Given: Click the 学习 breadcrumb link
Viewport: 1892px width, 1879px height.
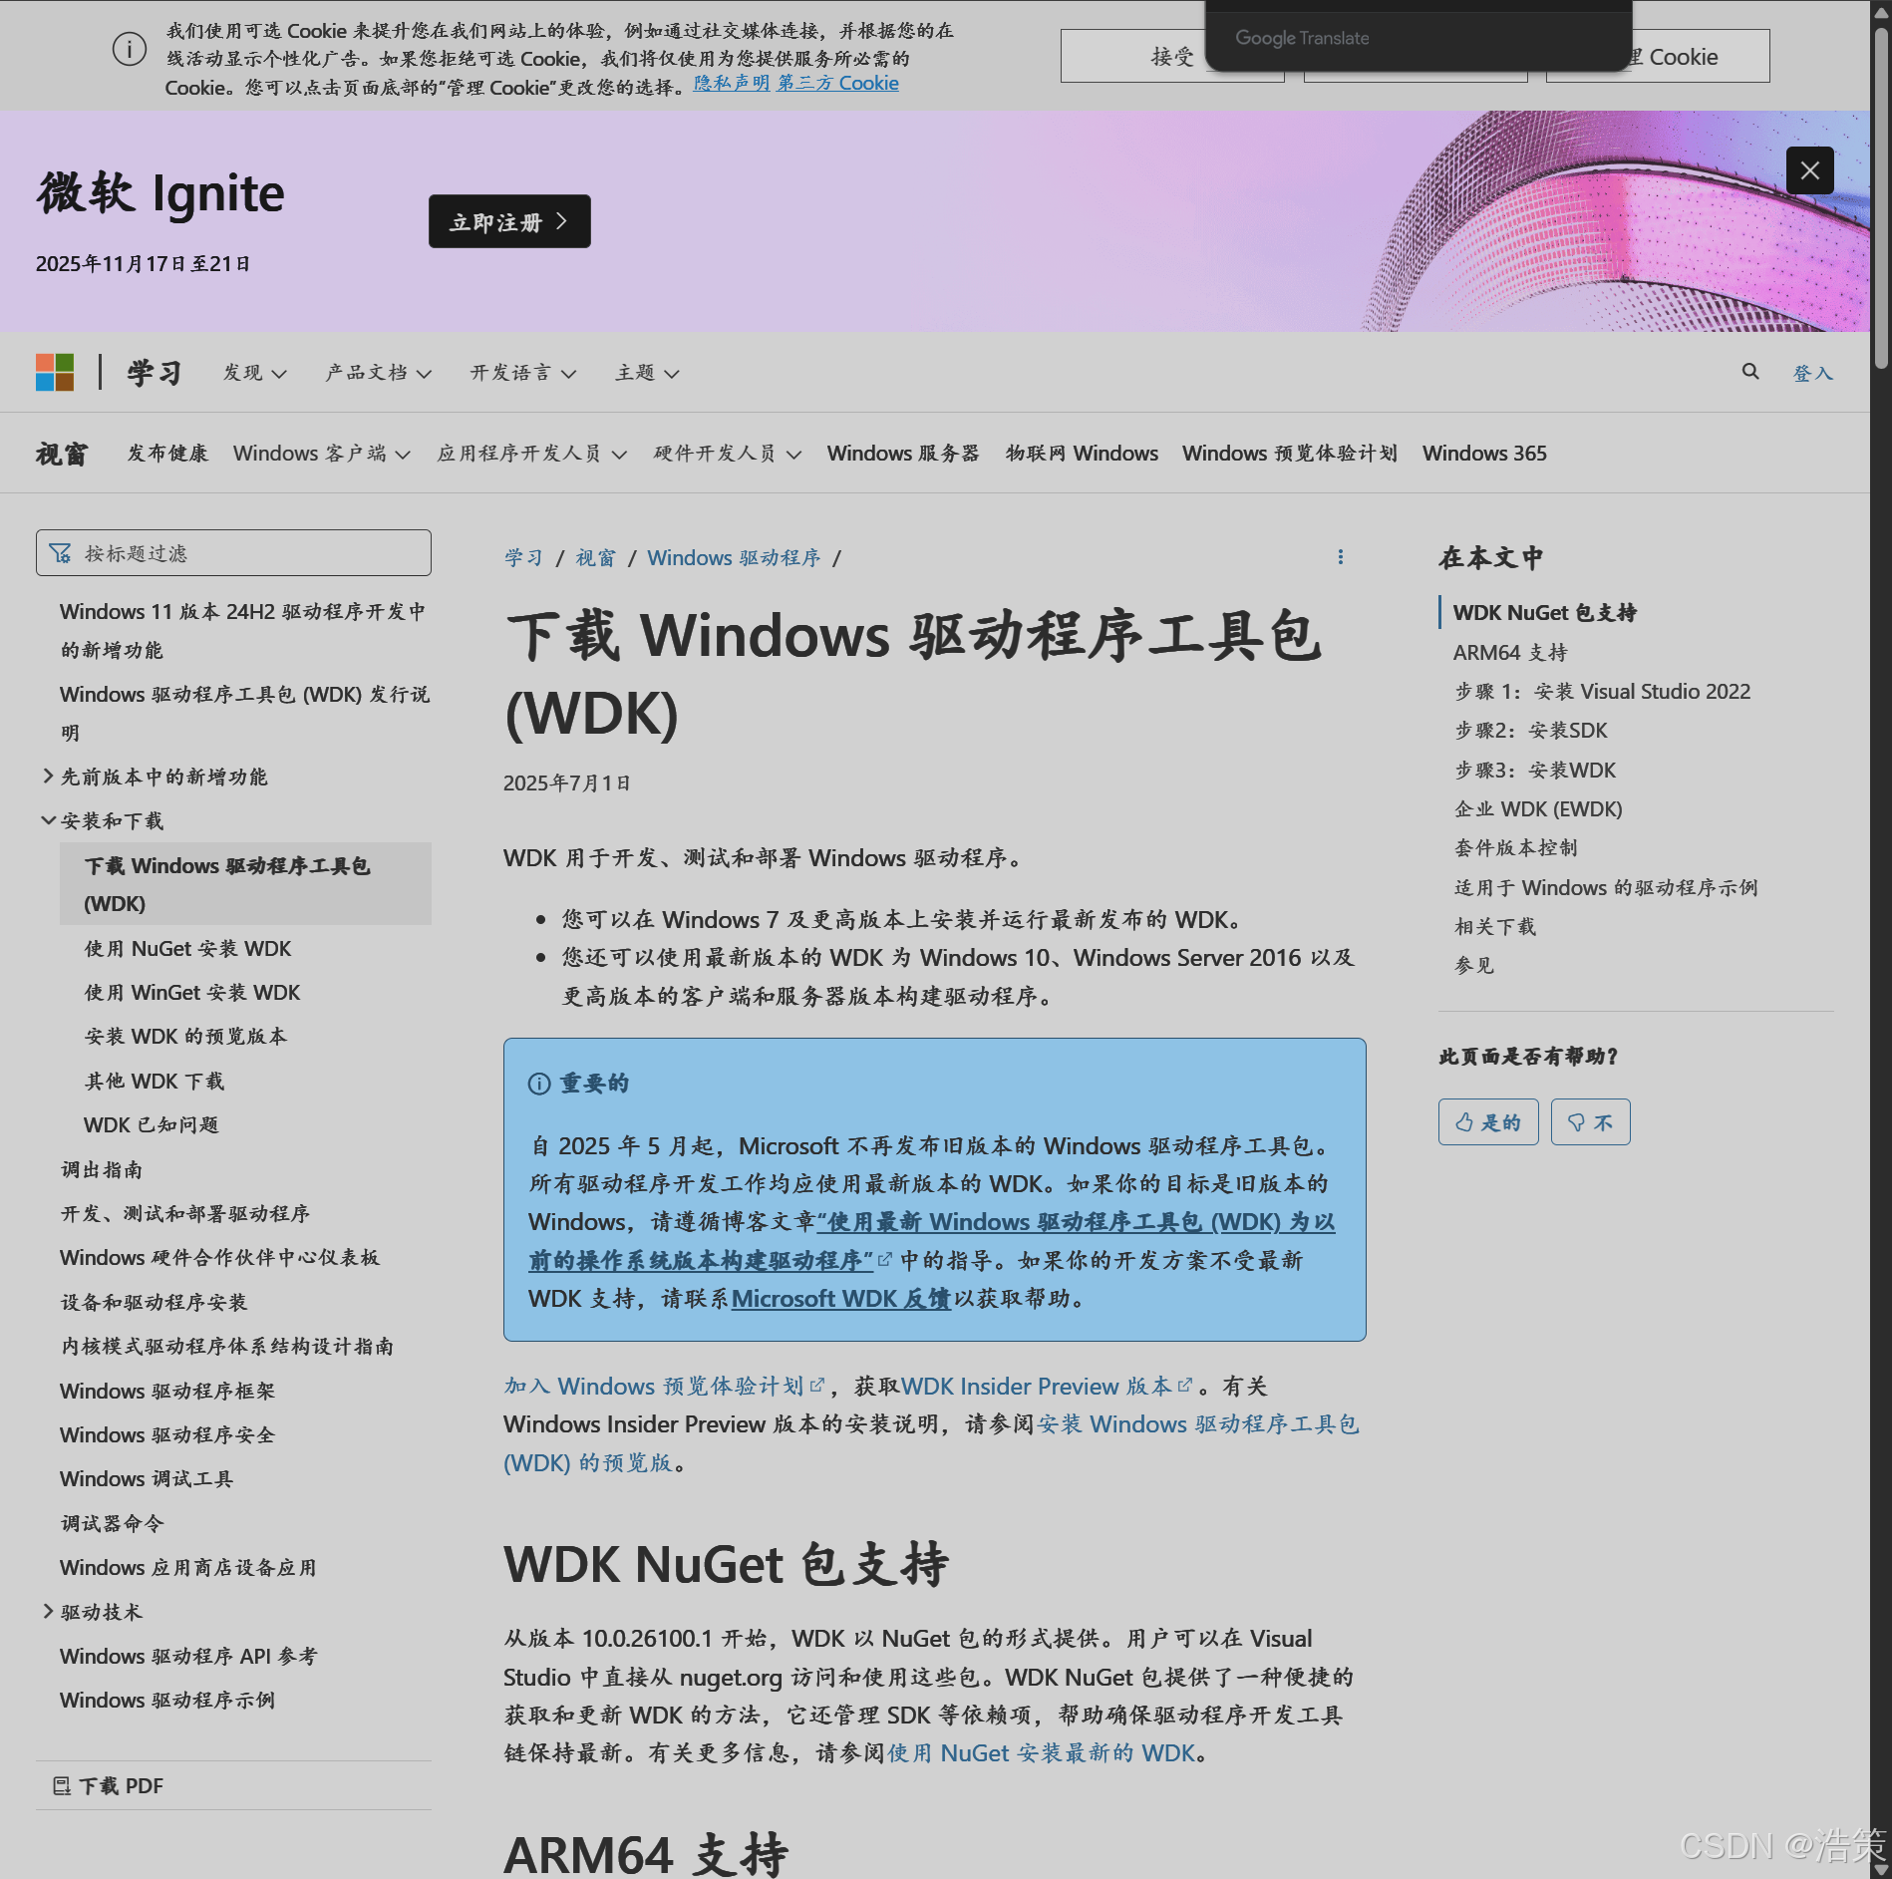Looking at the screenshot, I should point(523,558).
